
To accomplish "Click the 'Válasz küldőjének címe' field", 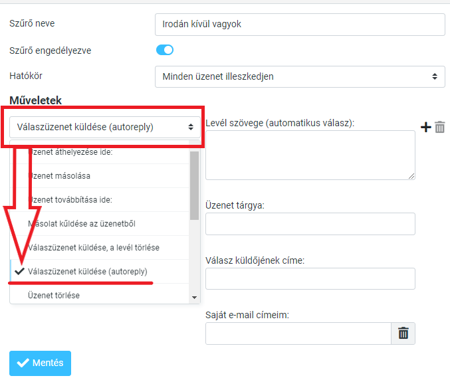I will [310, 278].
